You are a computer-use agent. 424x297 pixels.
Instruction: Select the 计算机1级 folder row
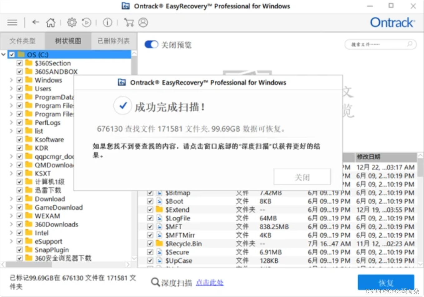(49, 182)
